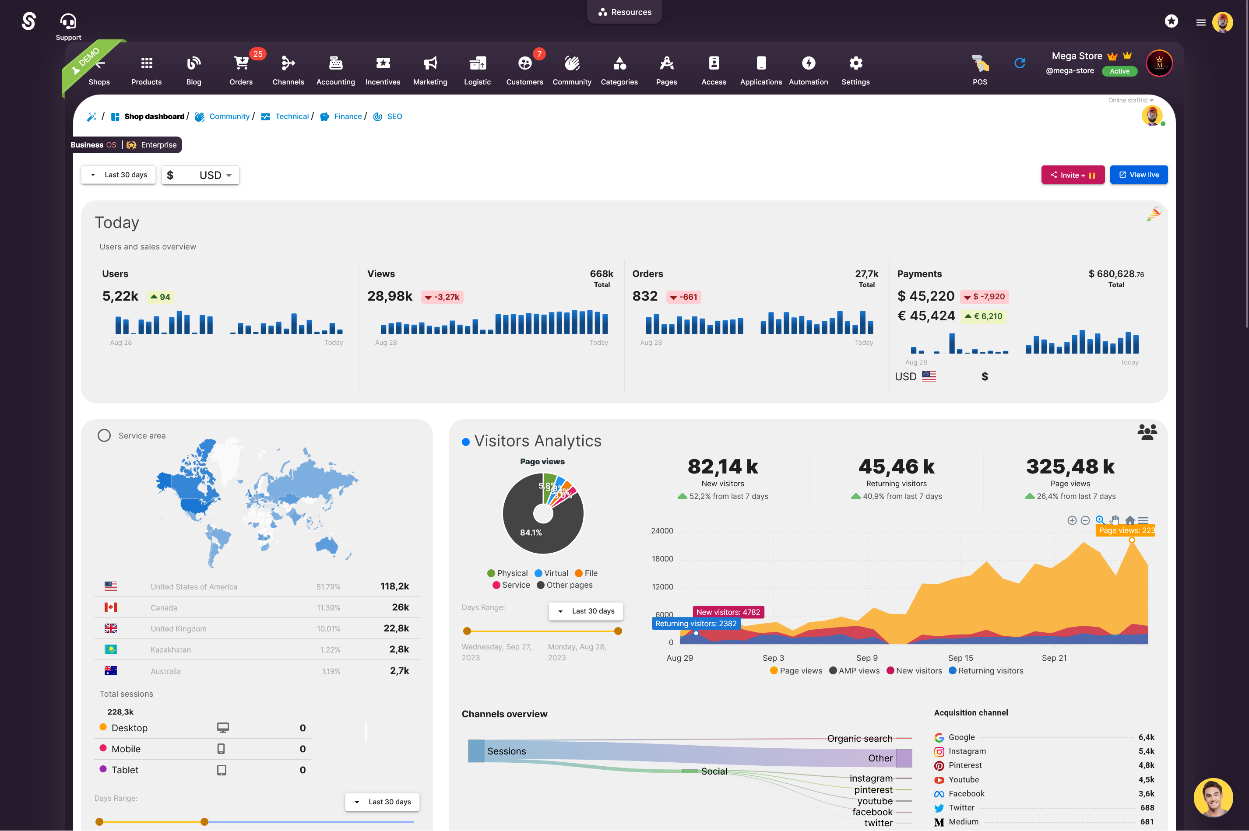The image size is (1249, 831).
Task: Click the chart zoom-in plus icon
Action: click(1071, 520)
